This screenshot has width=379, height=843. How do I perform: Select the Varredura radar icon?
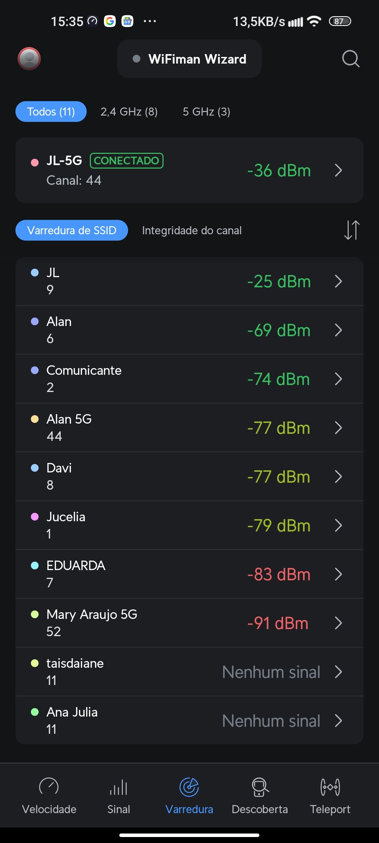click(189, 788)
